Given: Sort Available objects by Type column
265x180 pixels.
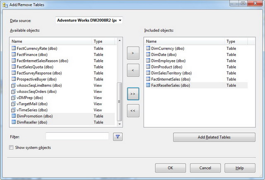Looking at the screenshot, I should click(104, 41).
